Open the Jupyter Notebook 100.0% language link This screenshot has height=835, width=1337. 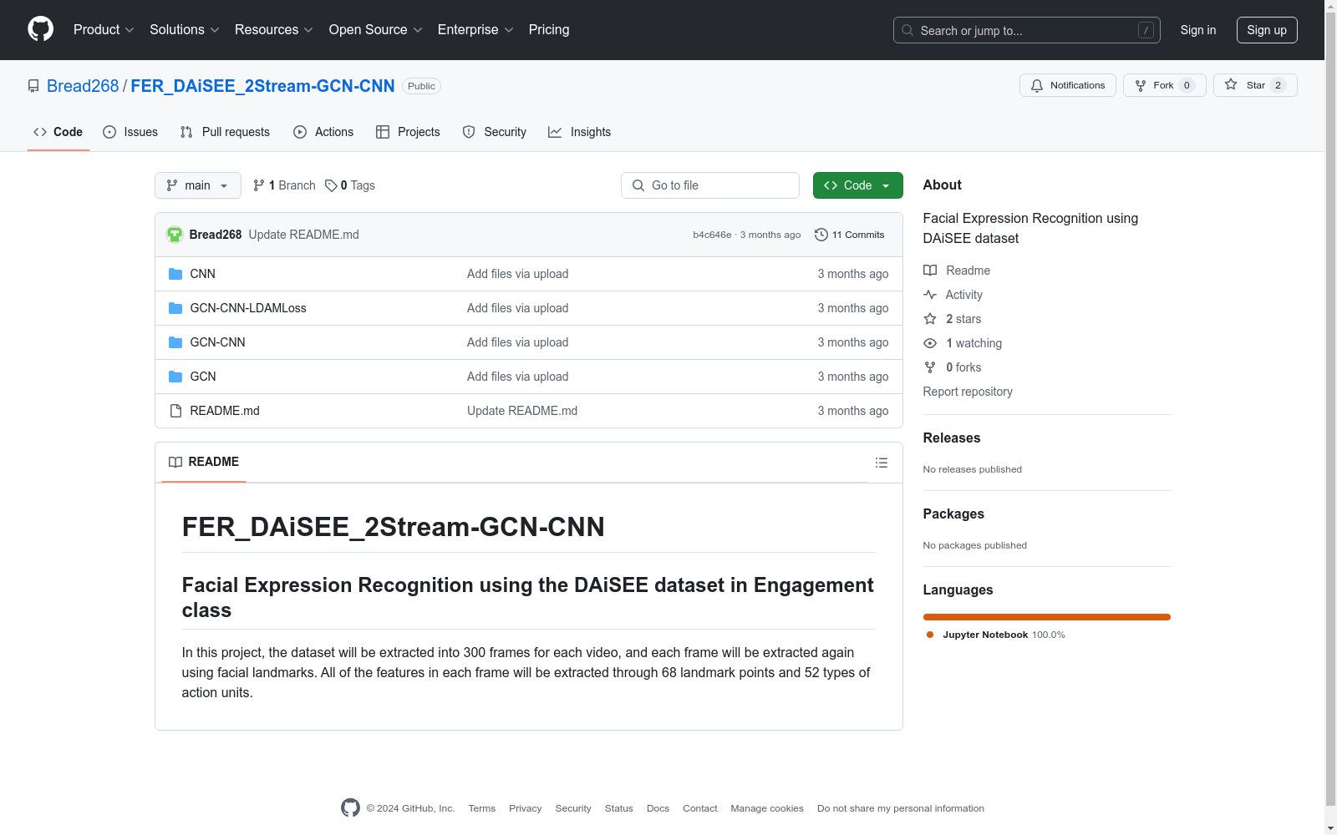pos(996,635)
